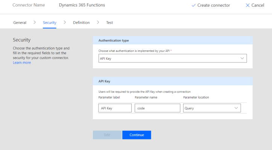Follow the Learn more link
The image size is (272, 150).
(x=22, y=63)
